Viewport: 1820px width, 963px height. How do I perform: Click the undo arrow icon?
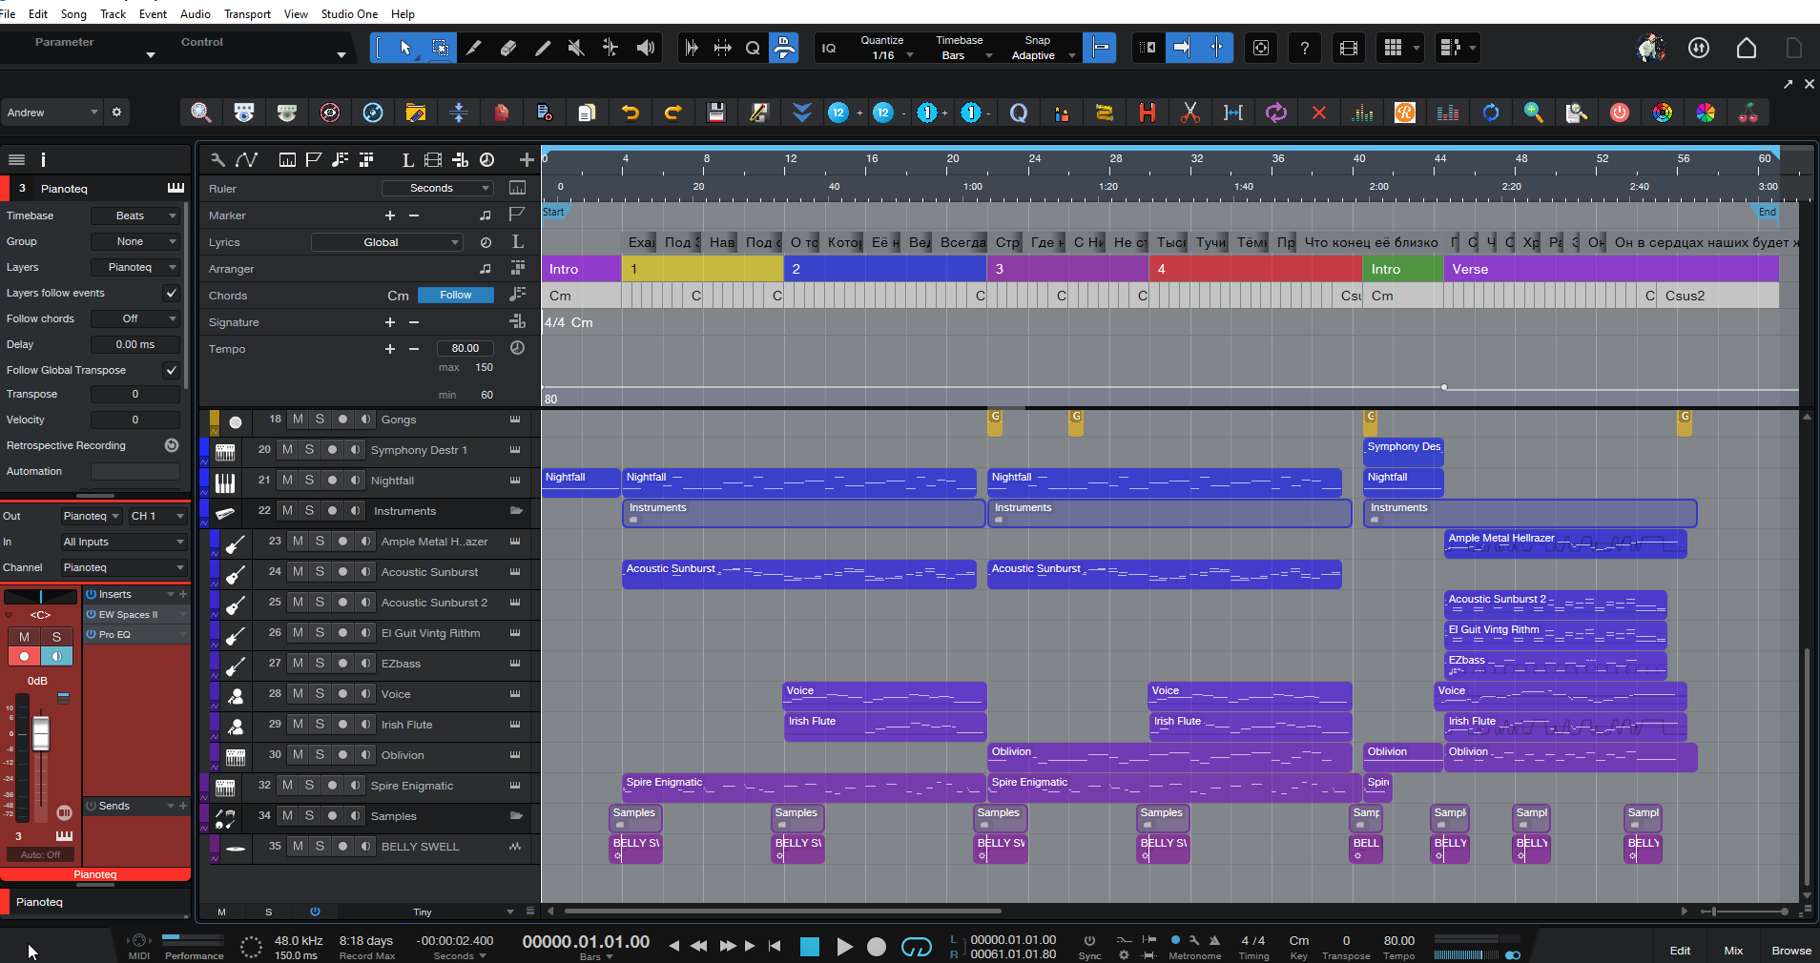(x=630, y=113)
